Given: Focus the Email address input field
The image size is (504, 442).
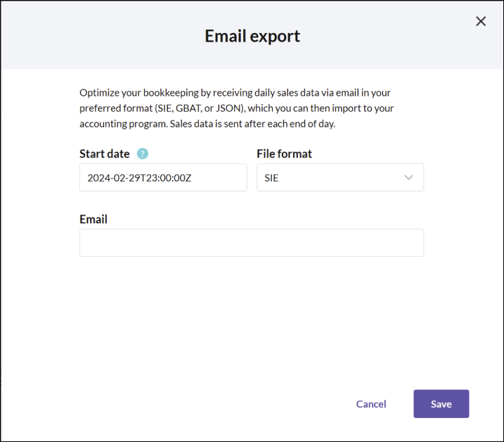Looking at the screenshot, I should pos(252,243).
